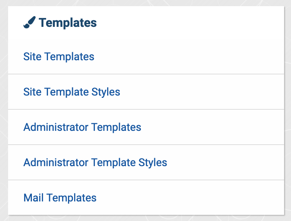
Task: Pick the fourth link in Templates panel
Action: pos(95,162)
